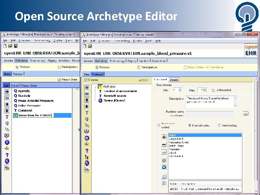Click plus add icon in Protocol toolbar
Screen dimensions: 260x195
coord(87,87)
